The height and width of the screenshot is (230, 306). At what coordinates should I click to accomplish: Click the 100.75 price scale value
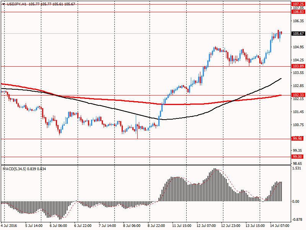(x=298, y=125)
